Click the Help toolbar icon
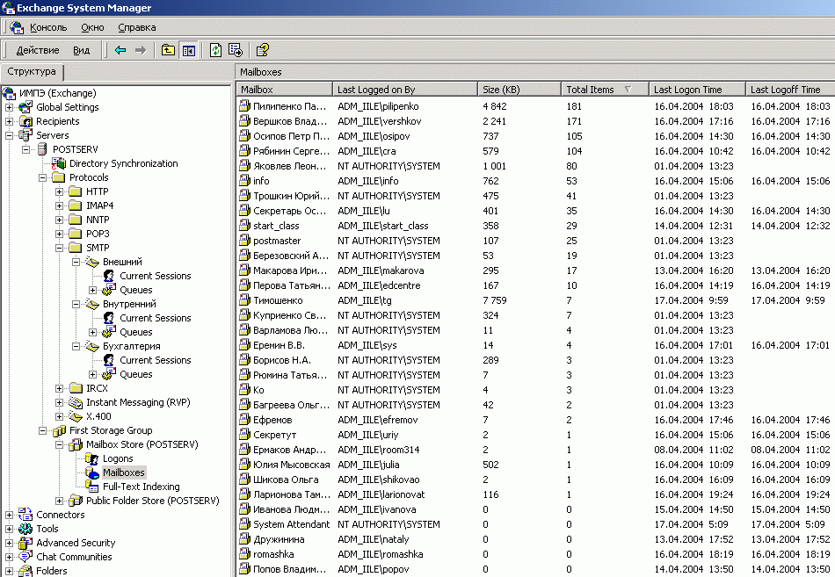The width and height of the screenshot is (835, 577). [263, 50]
